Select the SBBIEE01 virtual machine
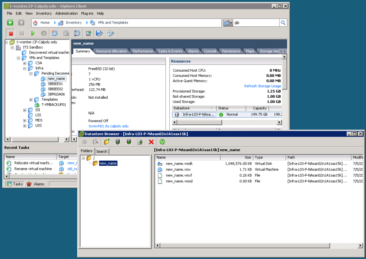Image resolution: width=366 pixels, height=259 pixels. (55, 84)
